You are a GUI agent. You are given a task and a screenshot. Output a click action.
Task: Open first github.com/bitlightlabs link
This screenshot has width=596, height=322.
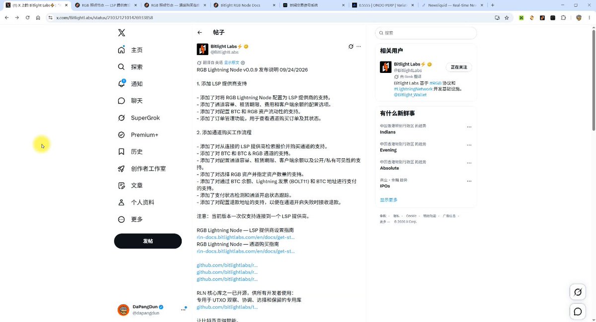pyautogui.click(x=227, y=265)
